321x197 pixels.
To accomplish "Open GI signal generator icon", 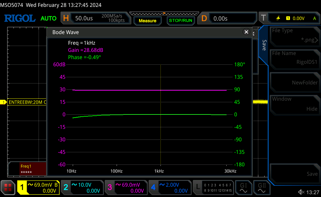I will [243, 188].
